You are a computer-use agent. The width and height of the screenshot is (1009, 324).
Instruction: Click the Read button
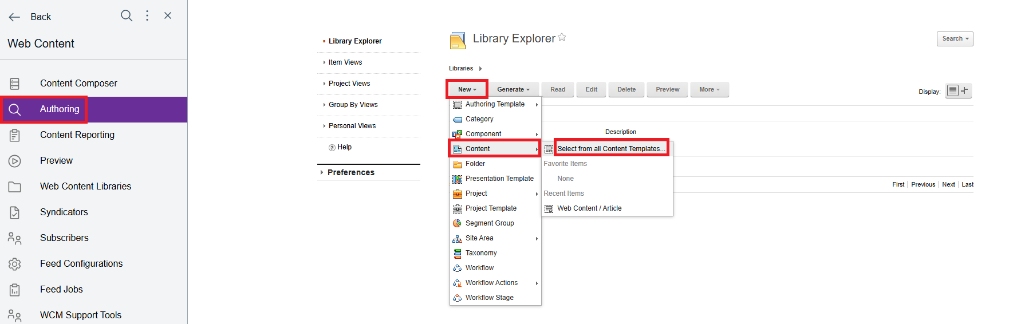click(x=558, y=89)
